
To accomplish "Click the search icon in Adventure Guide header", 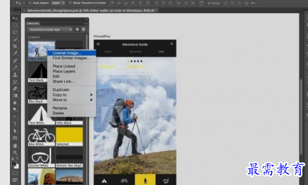I will [172, 44].
